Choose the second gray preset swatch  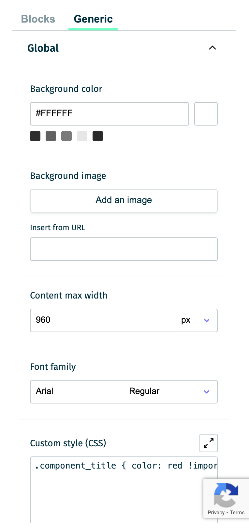[51, 136]
